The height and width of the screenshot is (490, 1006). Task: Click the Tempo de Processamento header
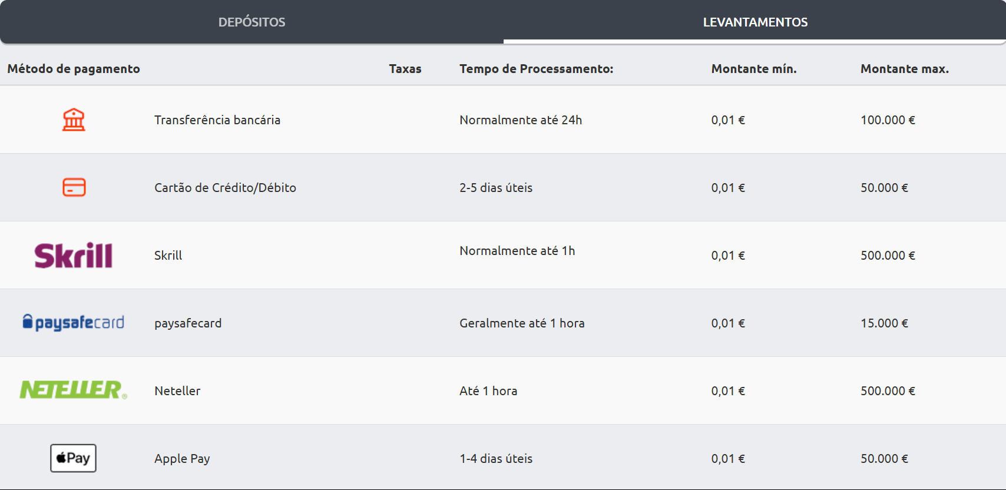coord(536,69)
